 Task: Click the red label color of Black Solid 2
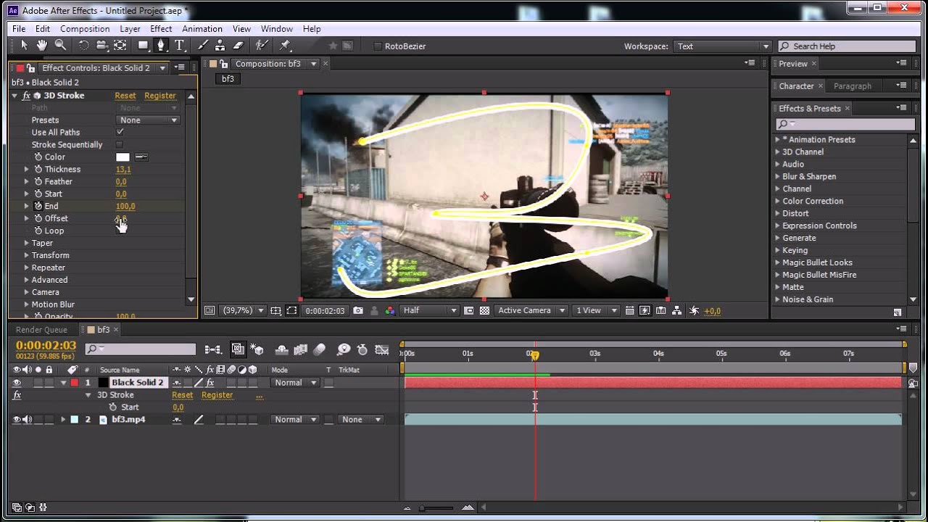pos(74,383)
